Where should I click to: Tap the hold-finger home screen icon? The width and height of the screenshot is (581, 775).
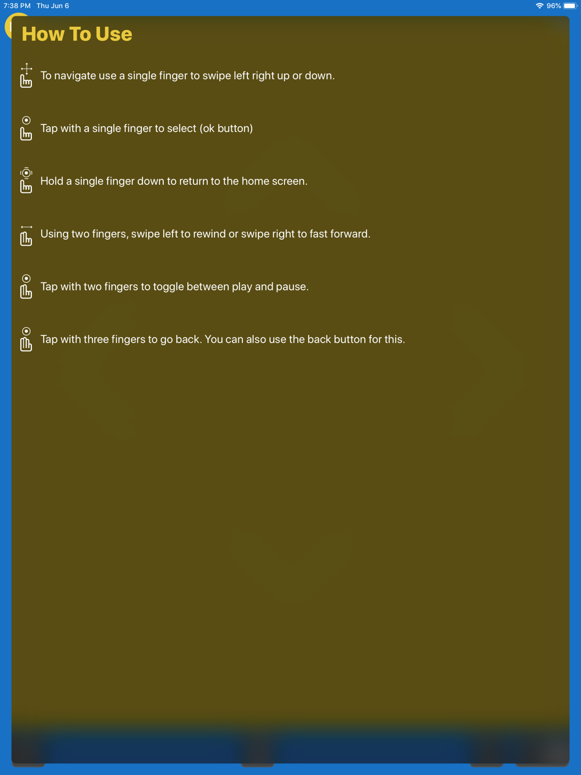26,181
